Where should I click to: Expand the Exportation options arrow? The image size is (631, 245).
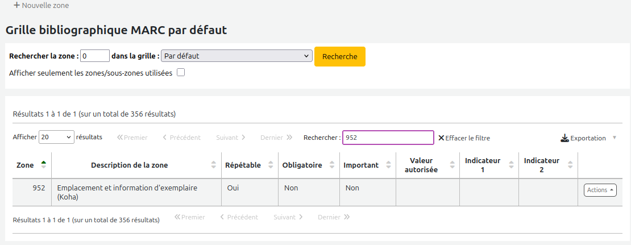coord(615,138)
